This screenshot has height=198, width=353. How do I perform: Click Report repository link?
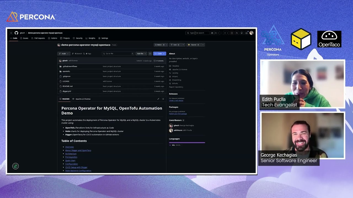(x=176, y=87)
